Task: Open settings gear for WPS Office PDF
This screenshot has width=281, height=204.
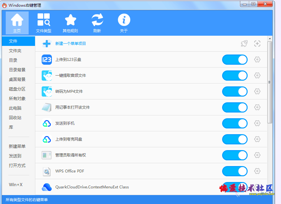Action: [x=257, y=171]
